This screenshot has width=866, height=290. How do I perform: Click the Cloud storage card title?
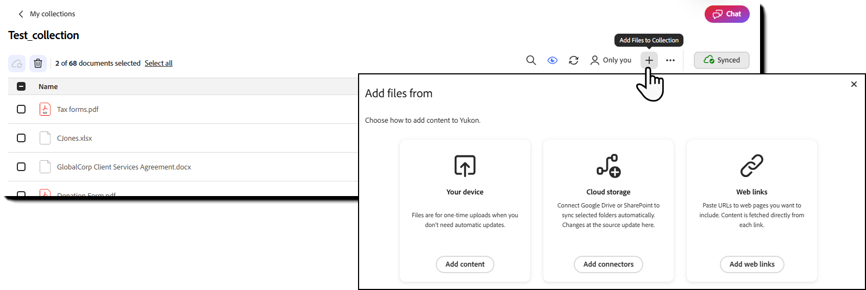coord(608,192)
